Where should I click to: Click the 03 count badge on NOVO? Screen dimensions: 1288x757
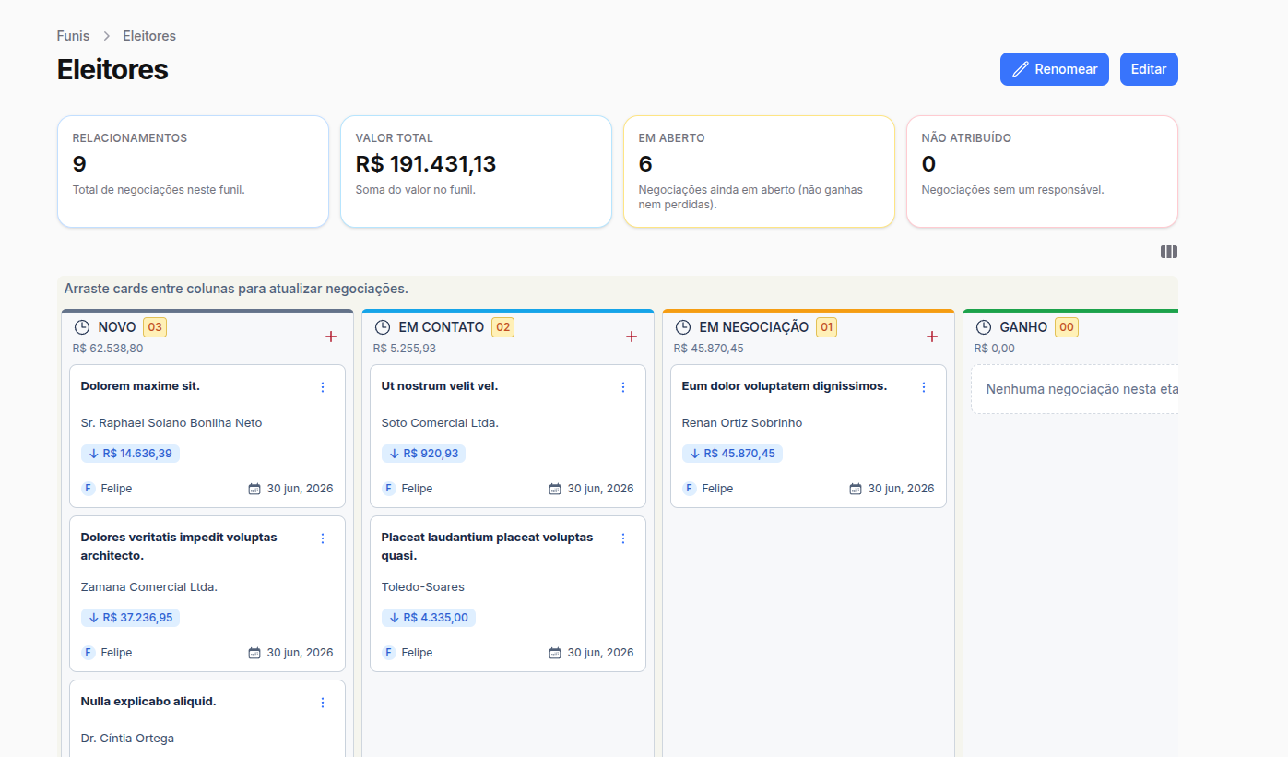pos(155,327)
